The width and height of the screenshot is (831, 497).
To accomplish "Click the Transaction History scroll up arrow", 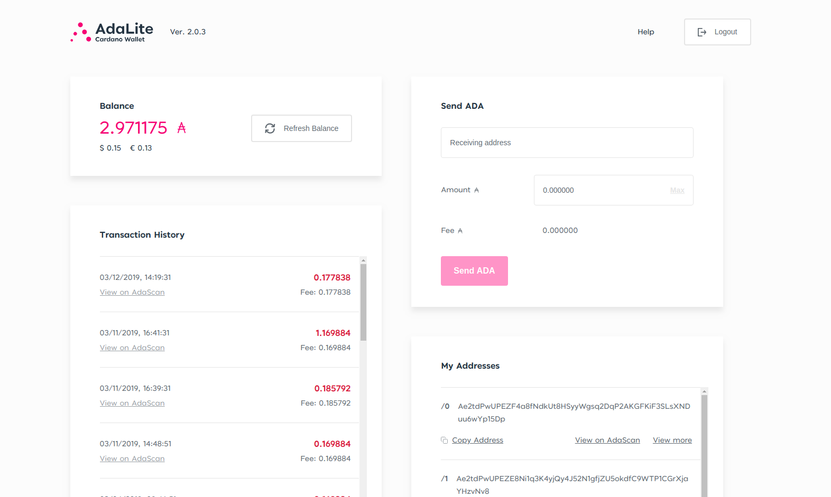I will 363,260.
